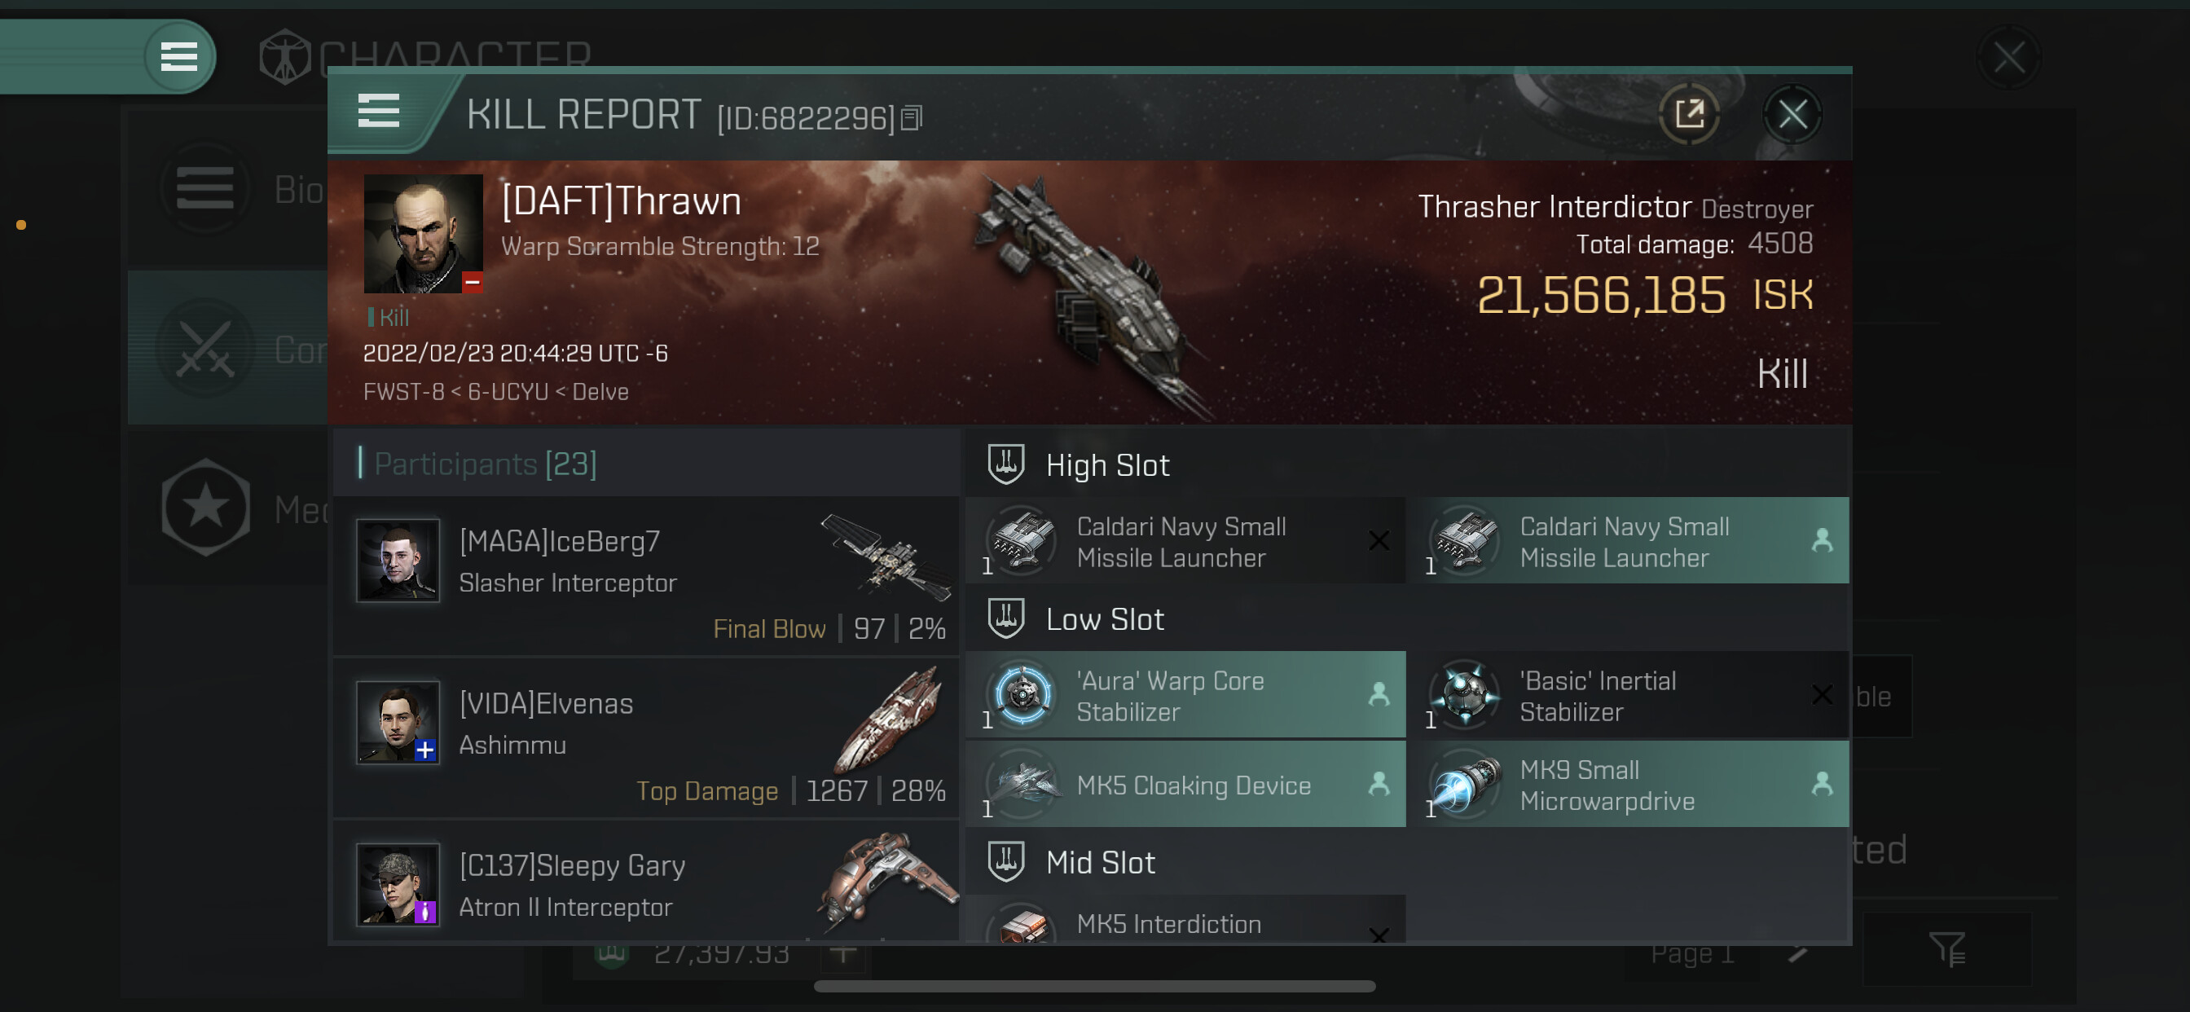Open Elvenas Ashimmu participant entry
2190x1012 pixels.
click(x=646, y=738)
